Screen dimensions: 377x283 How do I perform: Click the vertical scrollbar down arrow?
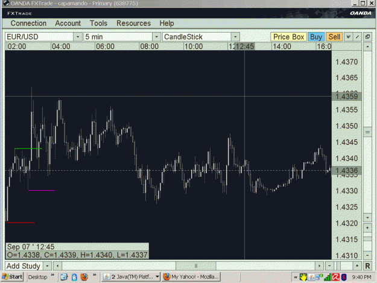[x=367, y=218]
